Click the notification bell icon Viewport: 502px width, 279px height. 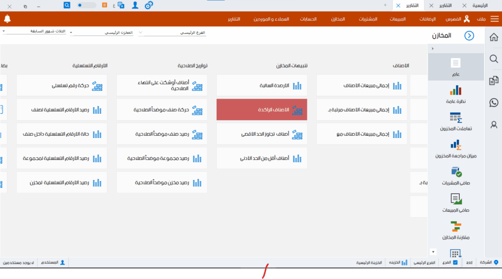(7, 19)
